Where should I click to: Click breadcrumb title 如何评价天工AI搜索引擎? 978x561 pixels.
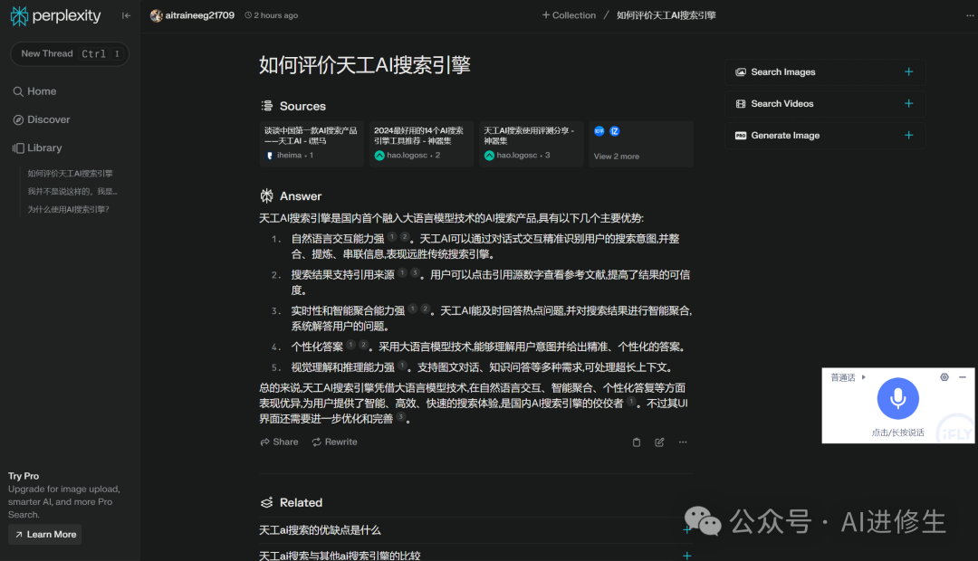pyautogui.click(x=666, y=15)
